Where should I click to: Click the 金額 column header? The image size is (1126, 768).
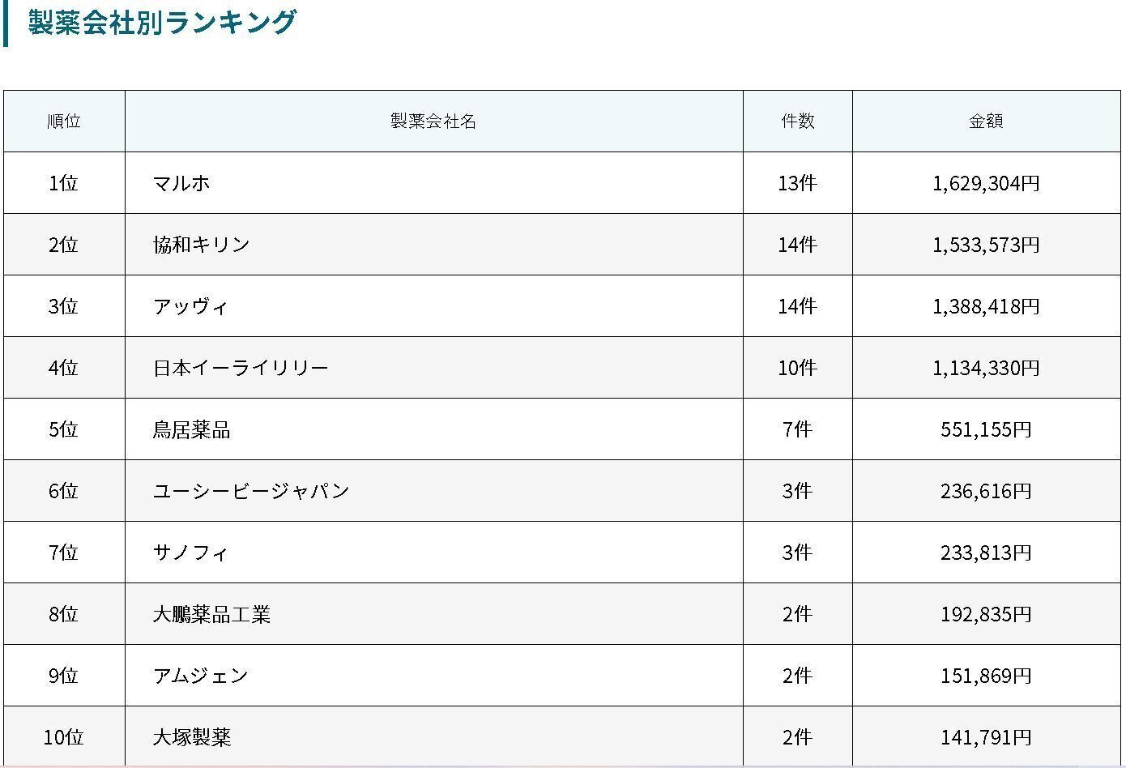point(986,122)
